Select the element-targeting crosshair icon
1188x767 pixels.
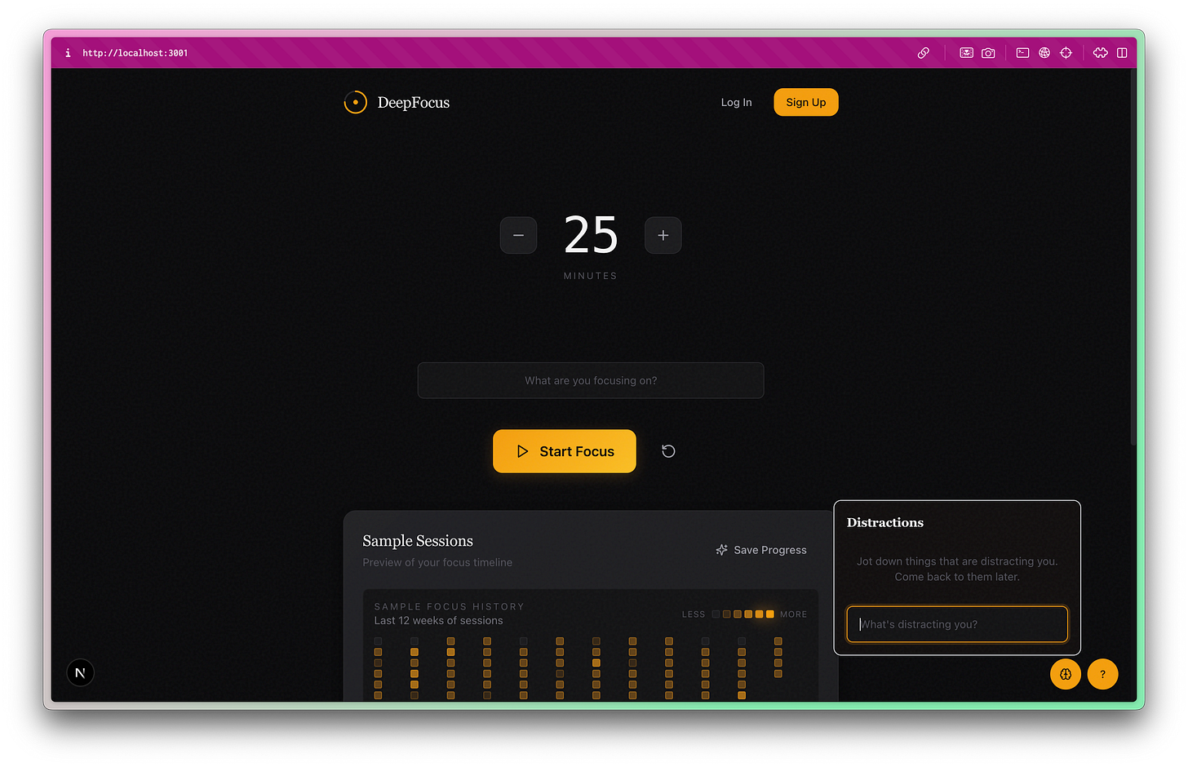pyautogui.click(x=1066, y=52)
